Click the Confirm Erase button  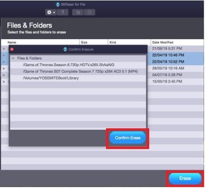[x=128, y=138]
